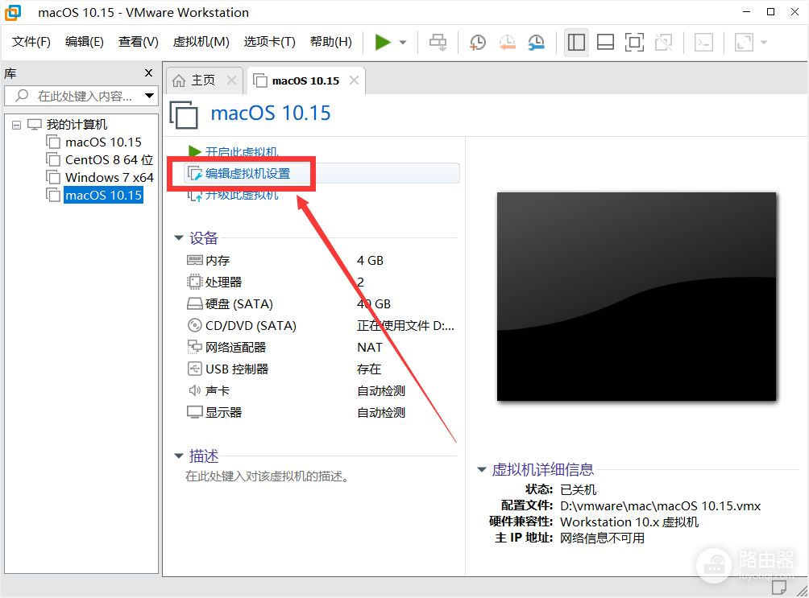Click the virtual machine screen preview thumbnail
Screen dimensions: 809x598
[636, 296]
